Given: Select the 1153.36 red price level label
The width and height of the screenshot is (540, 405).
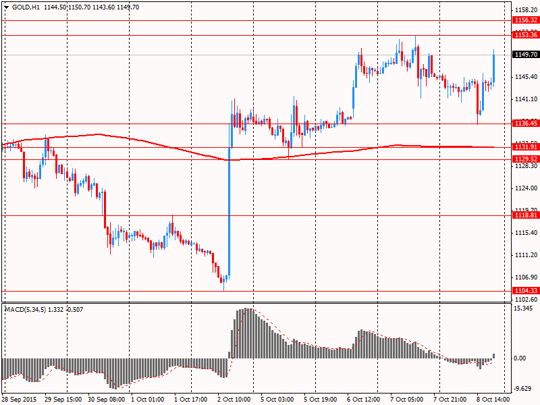Looking at the screenshot, I should (x=526, y=35).
